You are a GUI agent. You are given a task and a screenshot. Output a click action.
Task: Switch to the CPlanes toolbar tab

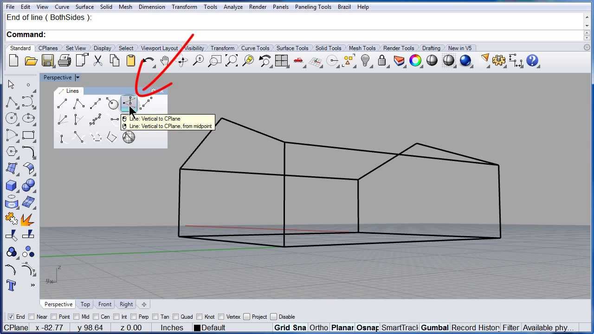click(48, 48)
